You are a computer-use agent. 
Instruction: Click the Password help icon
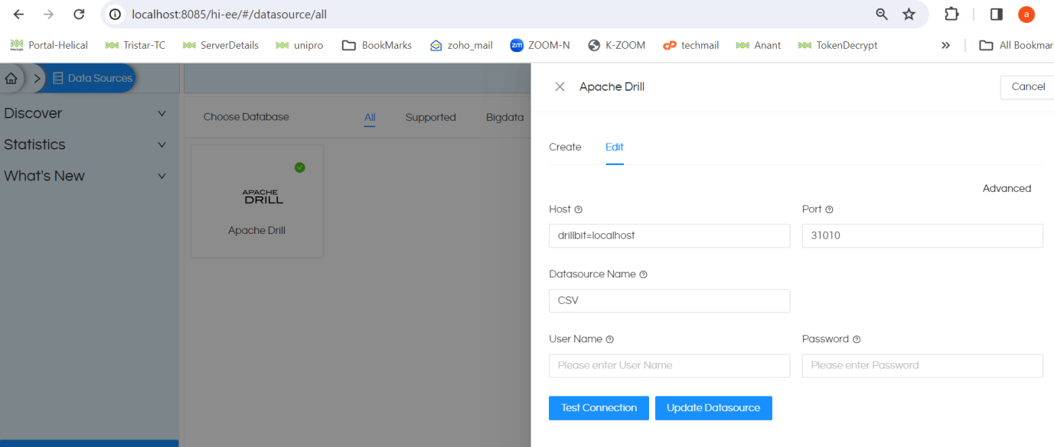click(857, 339)
